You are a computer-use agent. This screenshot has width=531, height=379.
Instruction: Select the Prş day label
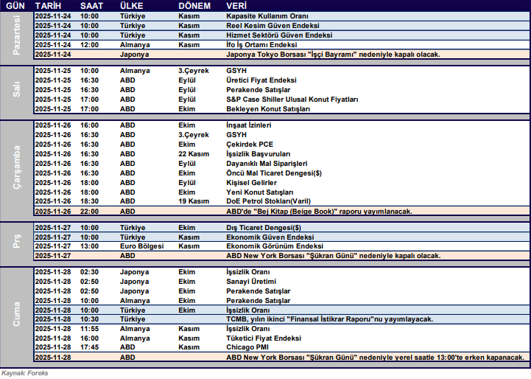click(16, 242)
